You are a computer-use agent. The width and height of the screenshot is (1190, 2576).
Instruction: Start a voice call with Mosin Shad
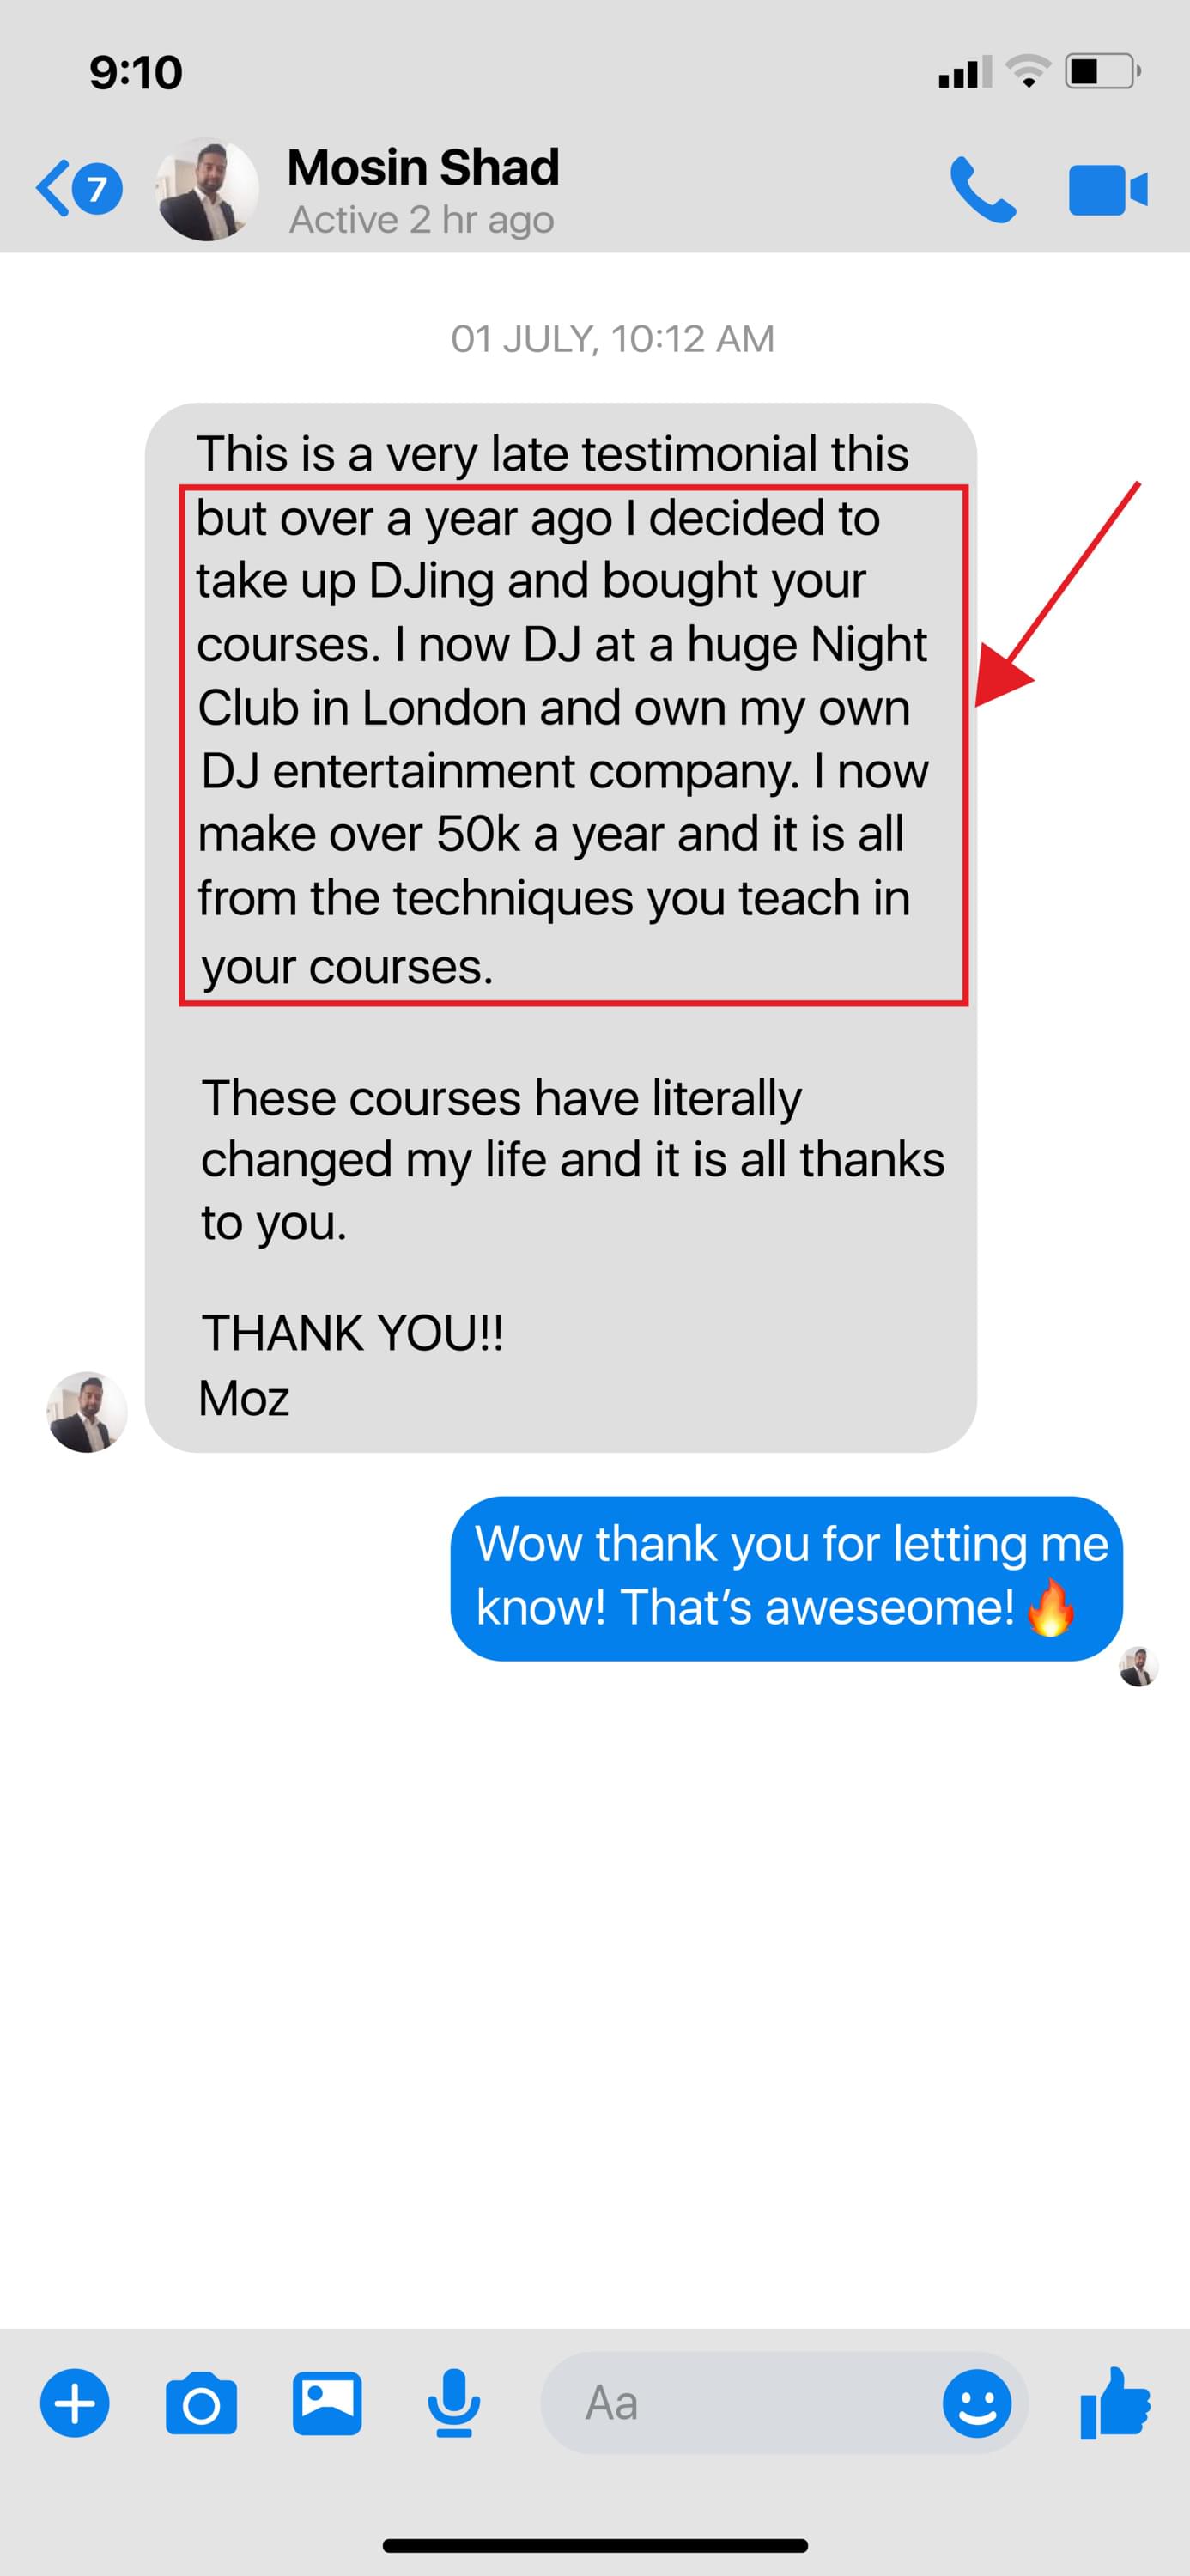(982, 189)
